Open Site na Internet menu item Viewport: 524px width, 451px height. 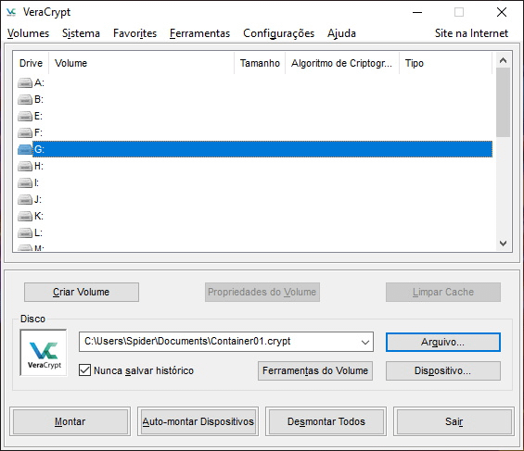pyautogui.click(x=471, y=33)
